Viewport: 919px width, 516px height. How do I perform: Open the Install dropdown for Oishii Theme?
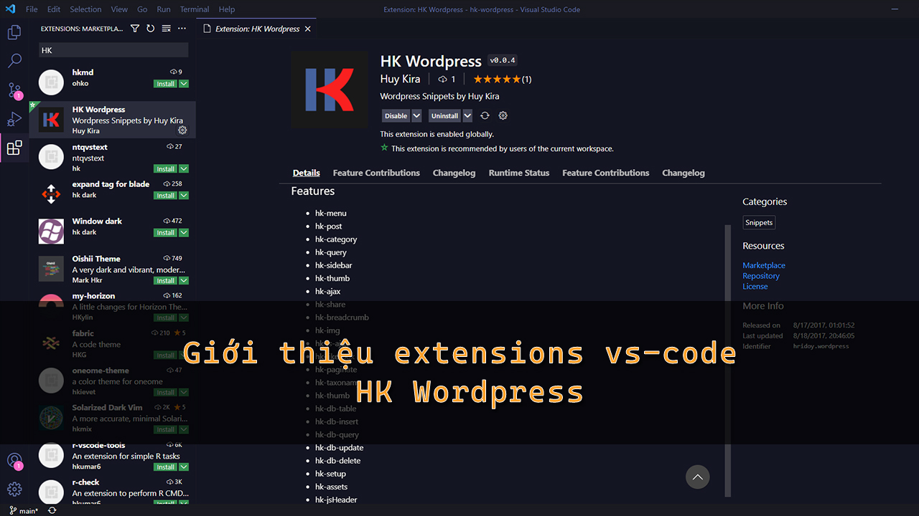[184, 281]
